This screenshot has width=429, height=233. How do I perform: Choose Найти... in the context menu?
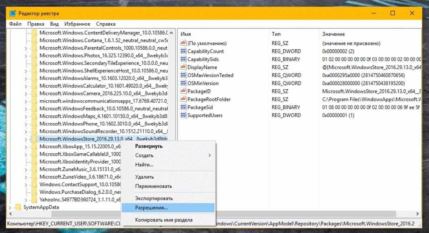coord(168,165)
